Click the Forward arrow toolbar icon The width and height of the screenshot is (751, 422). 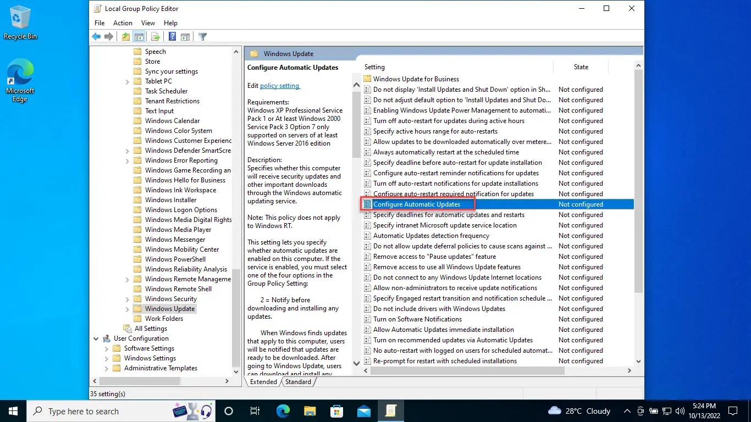[109, 37]
